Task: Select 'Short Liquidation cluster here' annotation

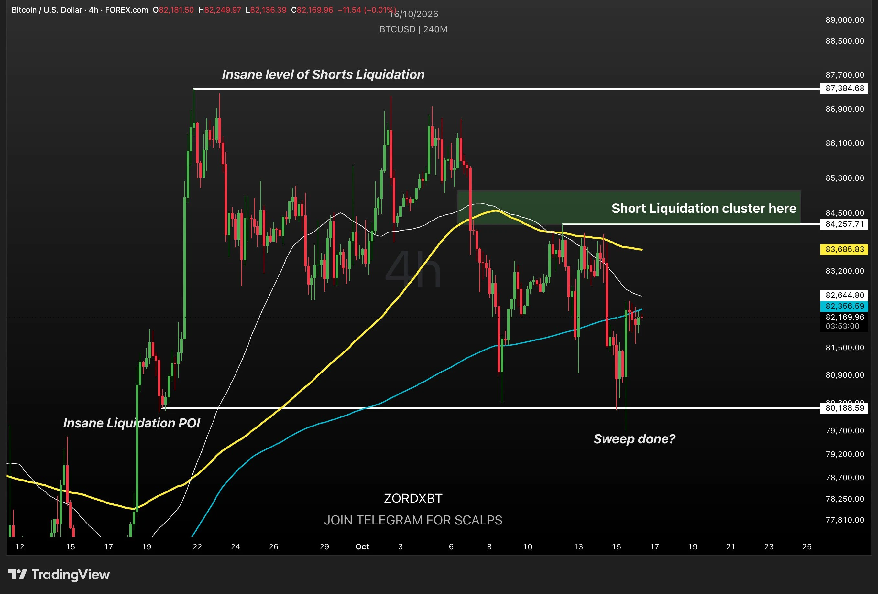Action: point(704,209)
